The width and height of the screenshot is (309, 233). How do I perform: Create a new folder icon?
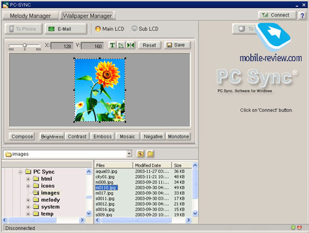[x=151, y=154]
